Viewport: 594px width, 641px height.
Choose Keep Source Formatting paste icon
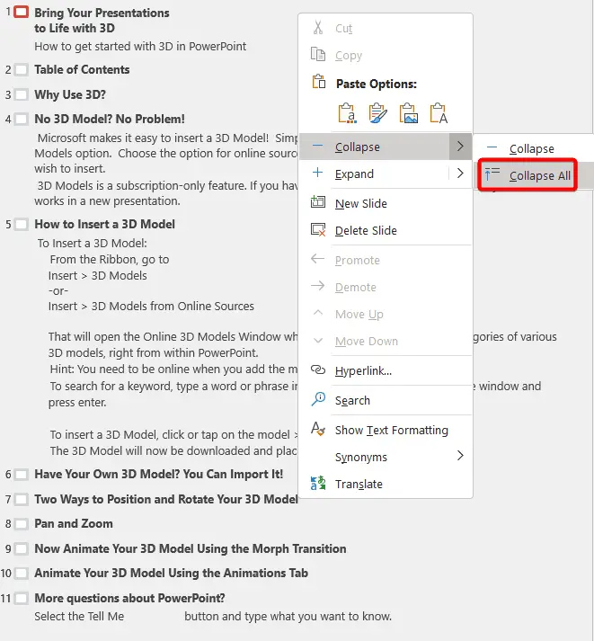(x=377, y=113)
